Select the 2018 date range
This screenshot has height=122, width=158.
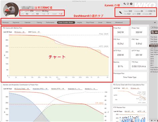tap(152, 61)
